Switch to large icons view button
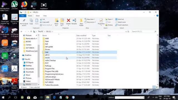Viewport: 178px width, 100px height. 157,87
